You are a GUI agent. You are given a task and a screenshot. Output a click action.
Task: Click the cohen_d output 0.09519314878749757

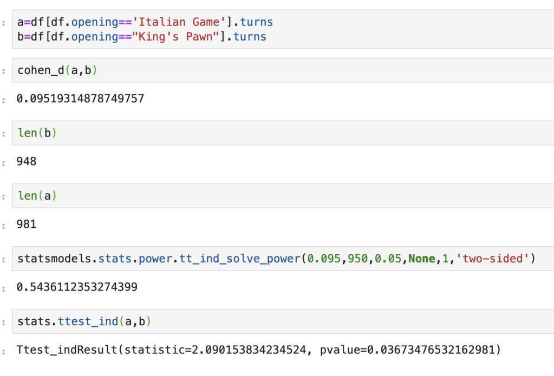[x=81, y=99]
